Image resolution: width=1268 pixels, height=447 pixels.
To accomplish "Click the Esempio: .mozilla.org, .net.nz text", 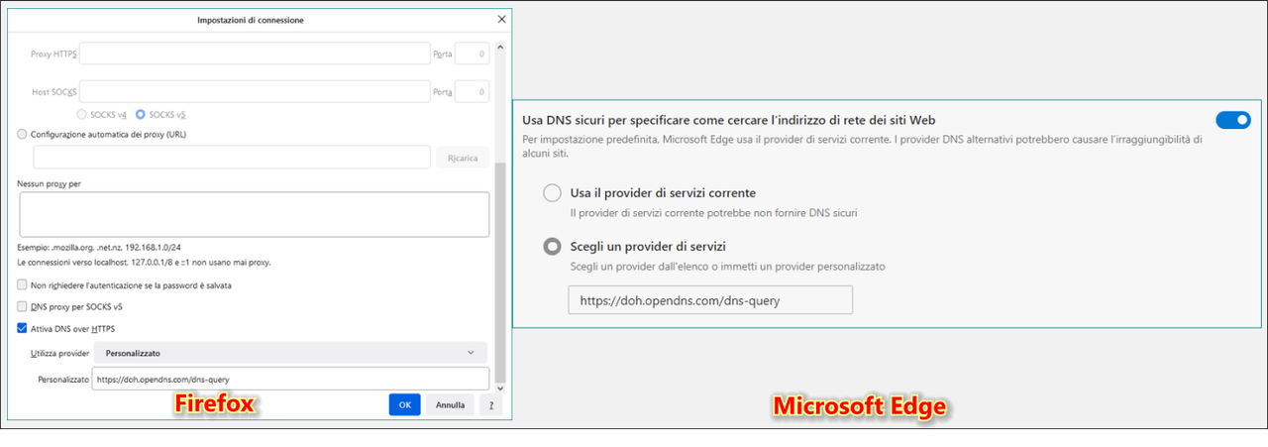I will click(97, 248).
